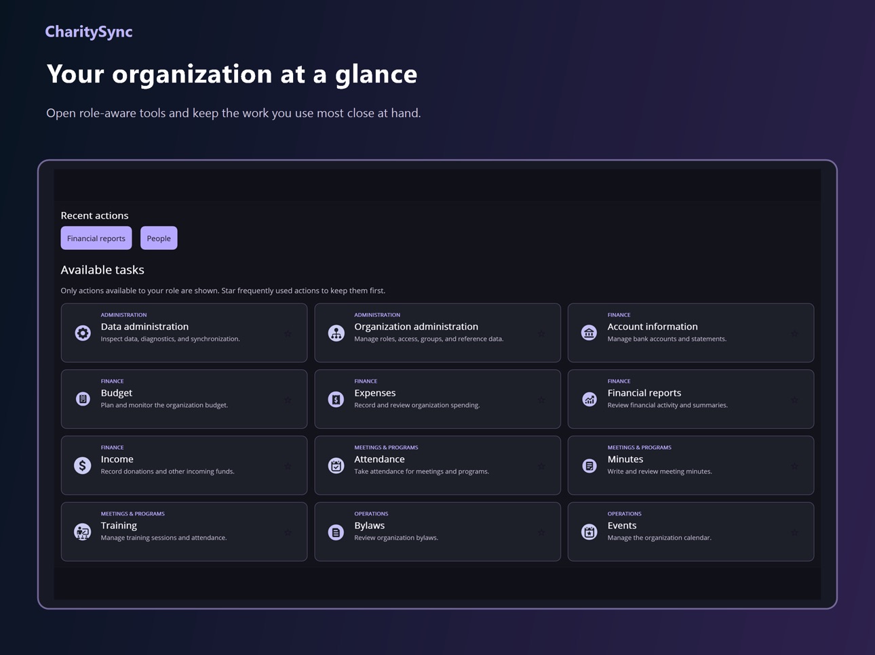The height and width of the screenshot is (655, 875).
Task: Open the Budget card title
Action: coord(117,393)
